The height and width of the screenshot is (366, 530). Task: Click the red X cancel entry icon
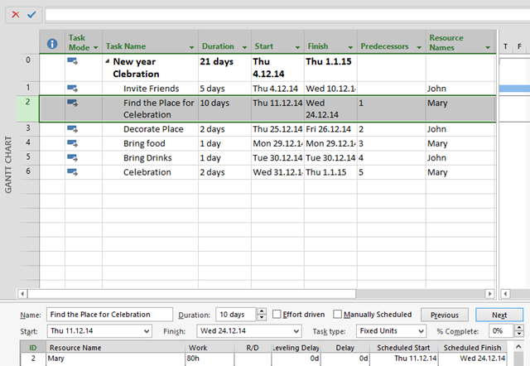[16, 14]
